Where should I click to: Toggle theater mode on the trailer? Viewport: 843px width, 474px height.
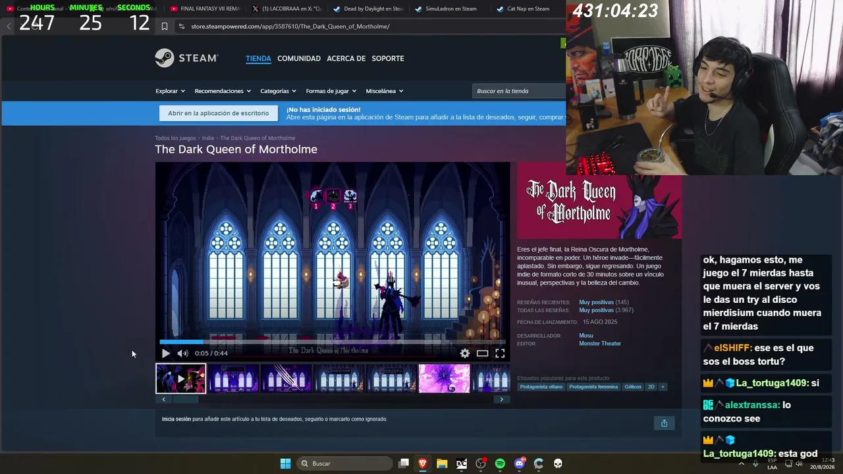pos(483,354)
